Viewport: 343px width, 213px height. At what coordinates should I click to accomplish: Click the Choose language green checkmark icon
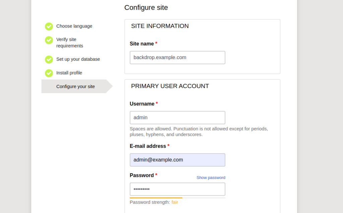click(x=49, y=27)
